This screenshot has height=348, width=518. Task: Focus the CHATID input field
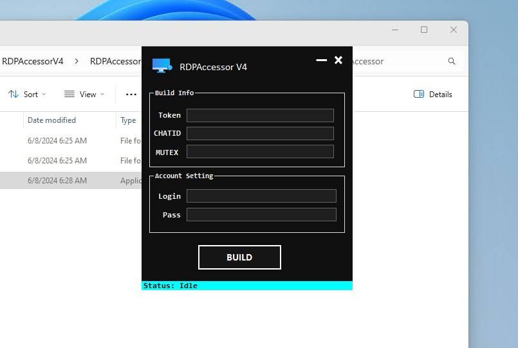(260, 133)
